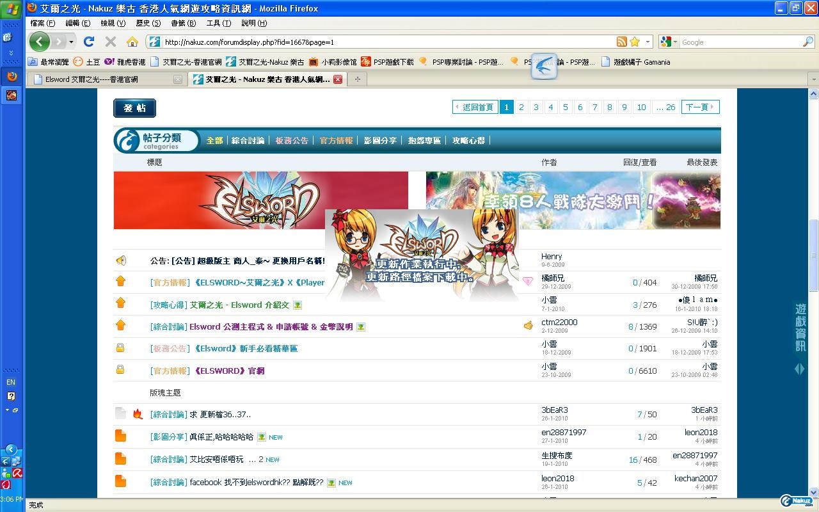This screenshot has width=819, height=512.
Task: Select the 官方情報 category filter
Action: 337,140
